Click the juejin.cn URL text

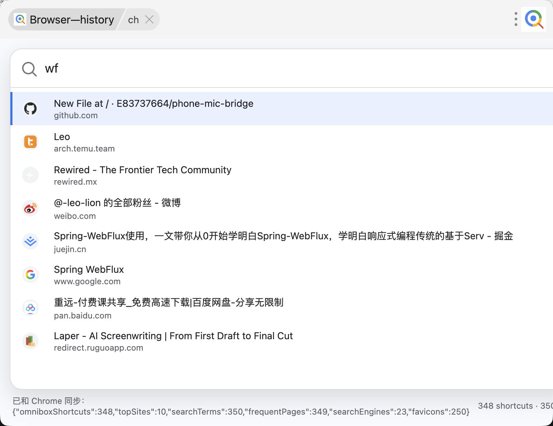[x=70, y=249]
